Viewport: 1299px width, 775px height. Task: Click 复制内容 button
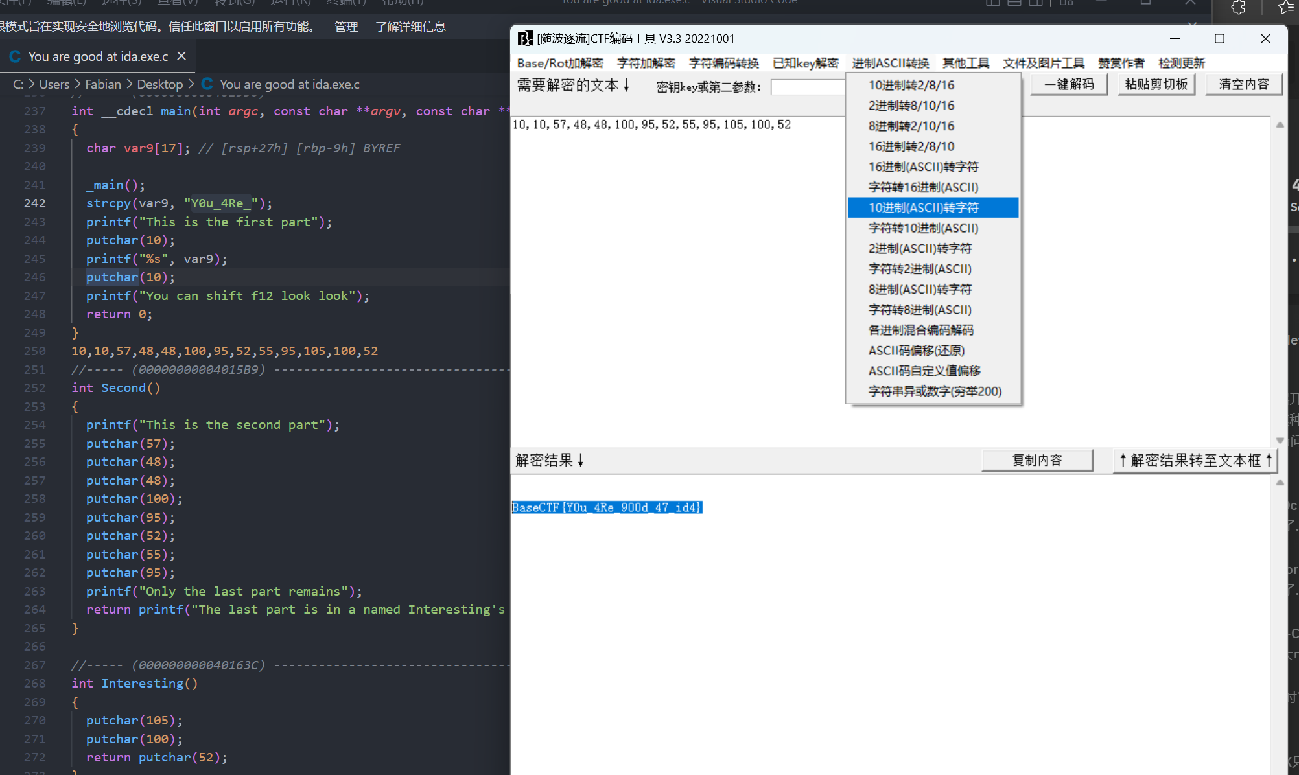pos(1037,460)
